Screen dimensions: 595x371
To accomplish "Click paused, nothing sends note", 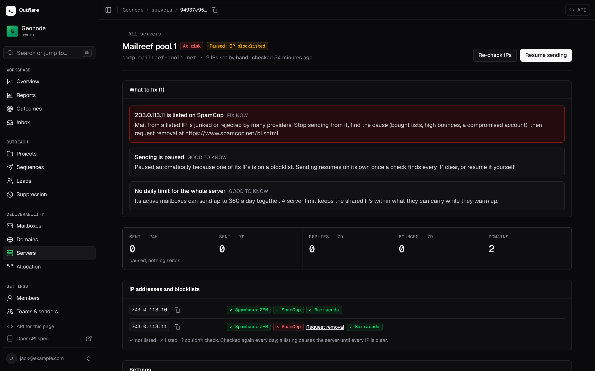I will (x=155, y=261).
